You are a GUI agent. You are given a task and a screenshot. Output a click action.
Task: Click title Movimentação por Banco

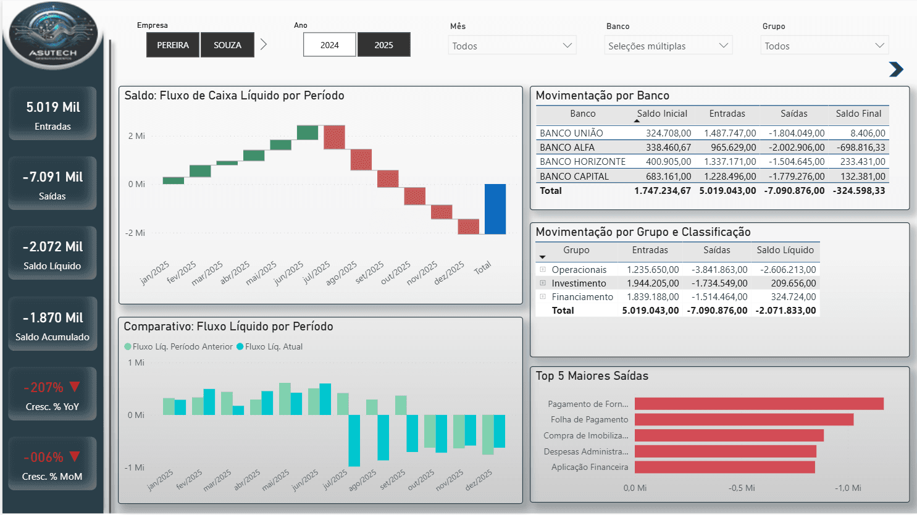(x=603, y=95)
